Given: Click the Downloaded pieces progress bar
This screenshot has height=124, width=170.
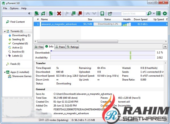Looking at the screenshot, I should pos(103,53).
